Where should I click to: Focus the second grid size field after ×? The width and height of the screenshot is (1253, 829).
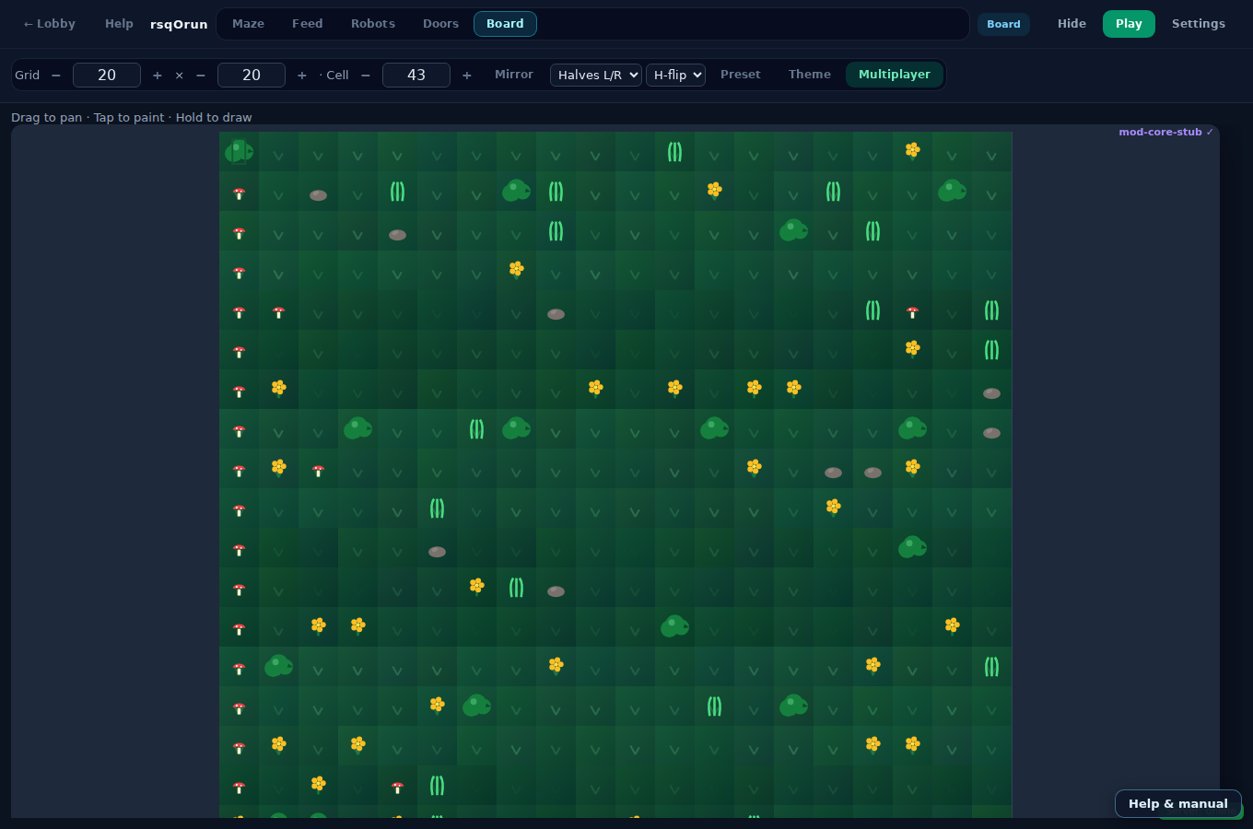pos(252,75)
